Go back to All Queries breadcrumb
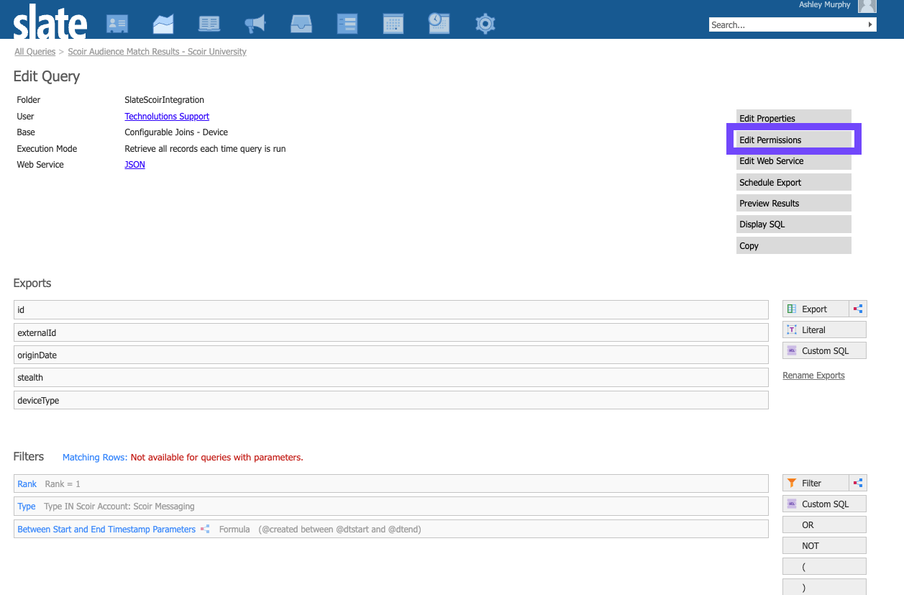904x595 pixels. click(x=35, y=52)
